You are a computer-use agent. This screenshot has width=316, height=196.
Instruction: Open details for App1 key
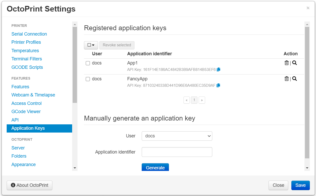pos(294,63)
